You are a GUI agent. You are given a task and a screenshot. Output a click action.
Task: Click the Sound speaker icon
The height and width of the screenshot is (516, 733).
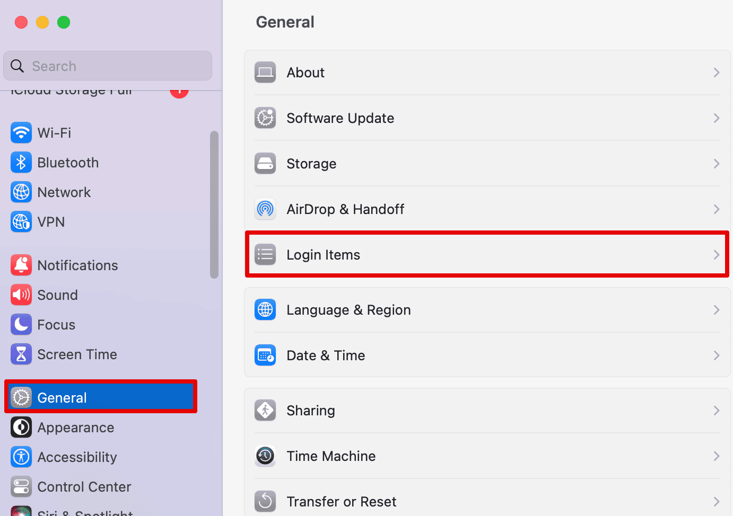click(21, 295)
